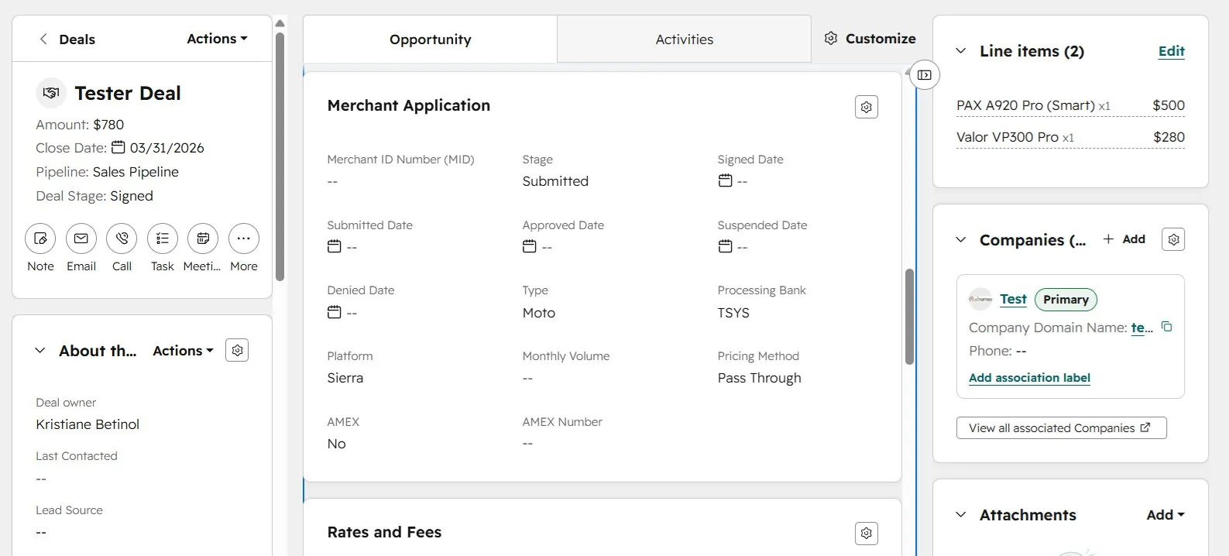Click the Deal owner Kristiane Betinol

(88, 424)
